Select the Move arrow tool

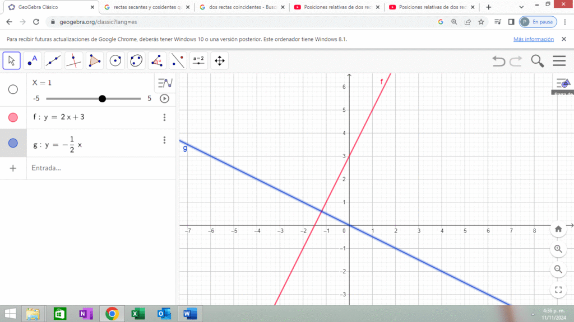pyautogui.click(x=12, y=60)
